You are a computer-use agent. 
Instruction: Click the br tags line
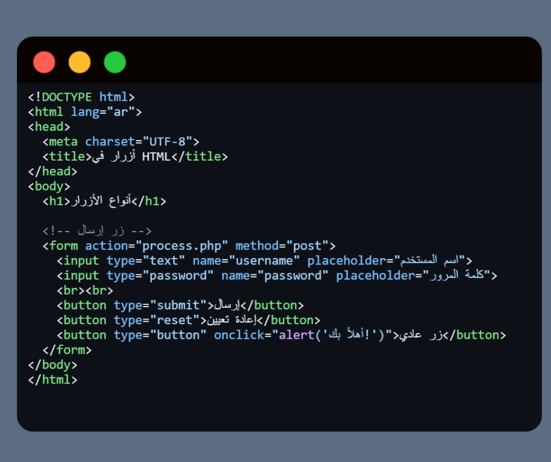pyautogui.click(x=85, y=290)
